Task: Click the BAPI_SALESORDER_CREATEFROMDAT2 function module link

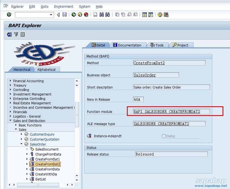Action: coord(167,112)
